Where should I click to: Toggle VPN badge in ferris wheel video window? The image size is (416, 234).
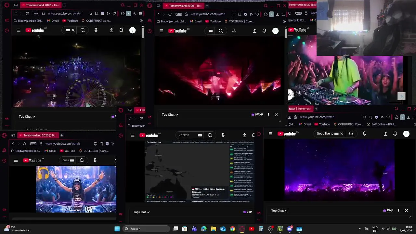(x=36, y=14)
